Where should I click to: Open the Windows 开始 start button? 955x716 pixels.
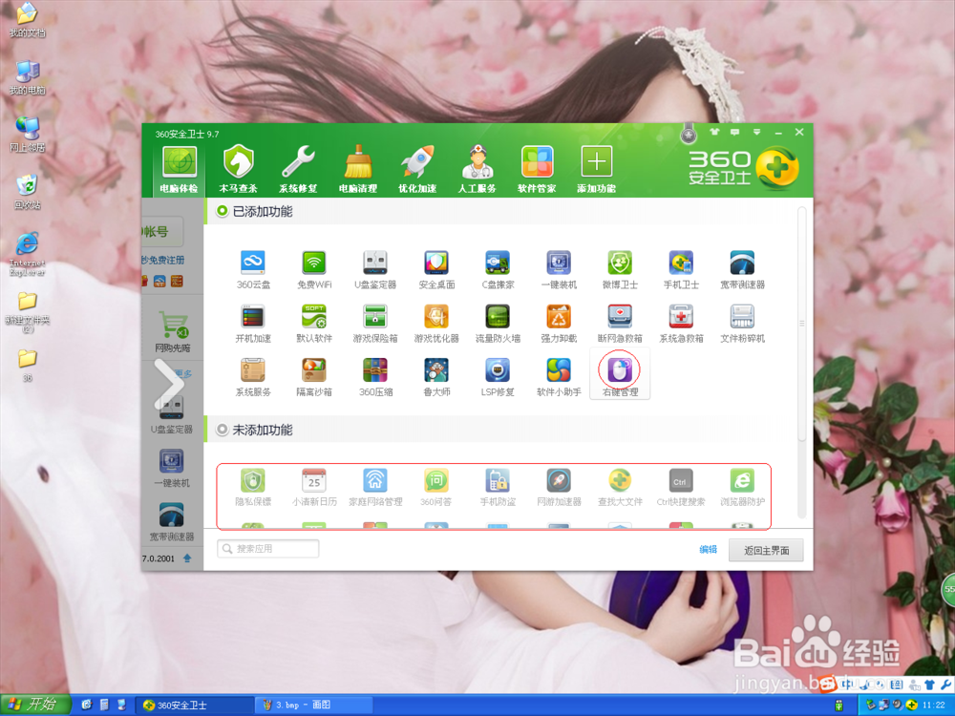point(36,705)
